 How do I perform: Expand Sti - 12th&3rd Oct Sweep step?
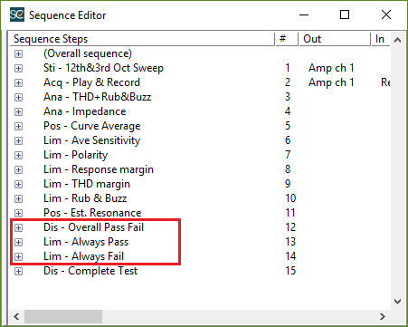pos(18,68)
